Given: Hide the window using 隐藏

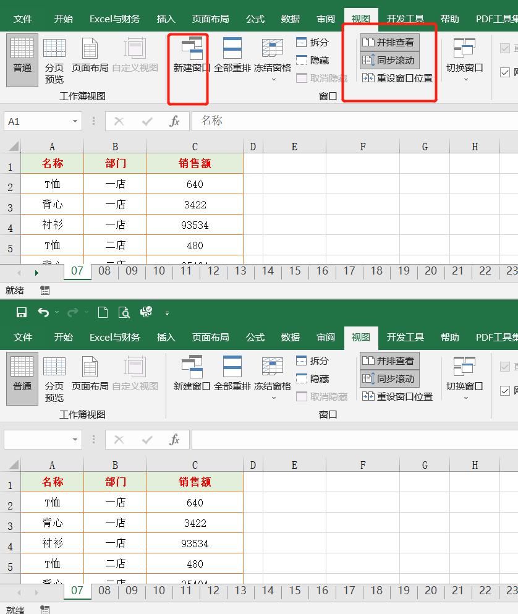Looking at the screenshot, I should pos(315,59).
